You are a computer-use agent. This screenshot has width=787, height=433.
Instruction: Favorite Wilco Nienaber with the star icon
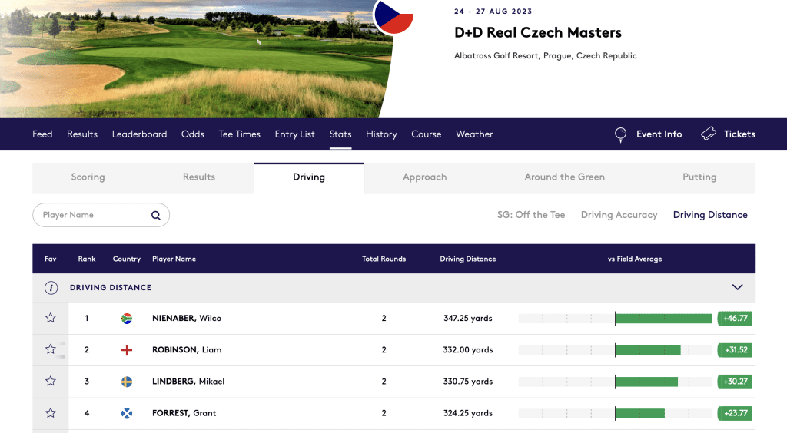(x=51, y=318)
